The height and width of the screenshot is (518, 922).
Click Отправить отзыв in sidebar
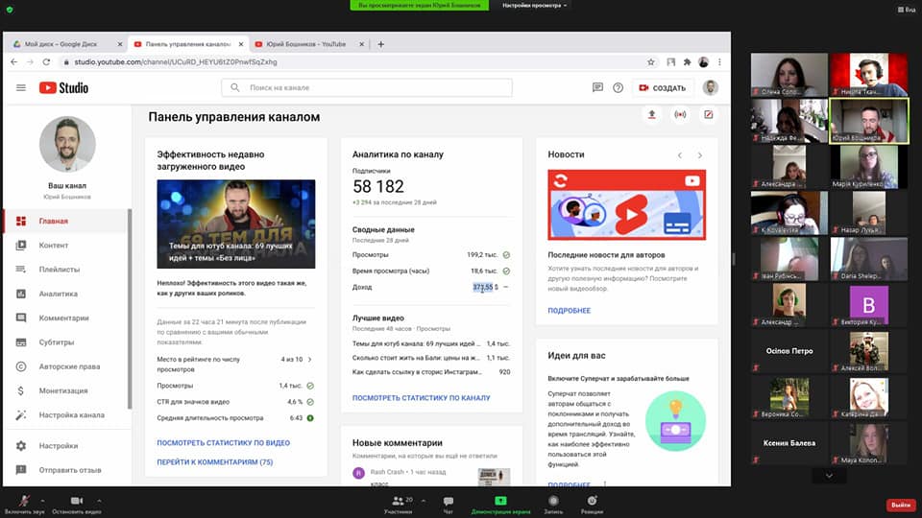[65, 470]
